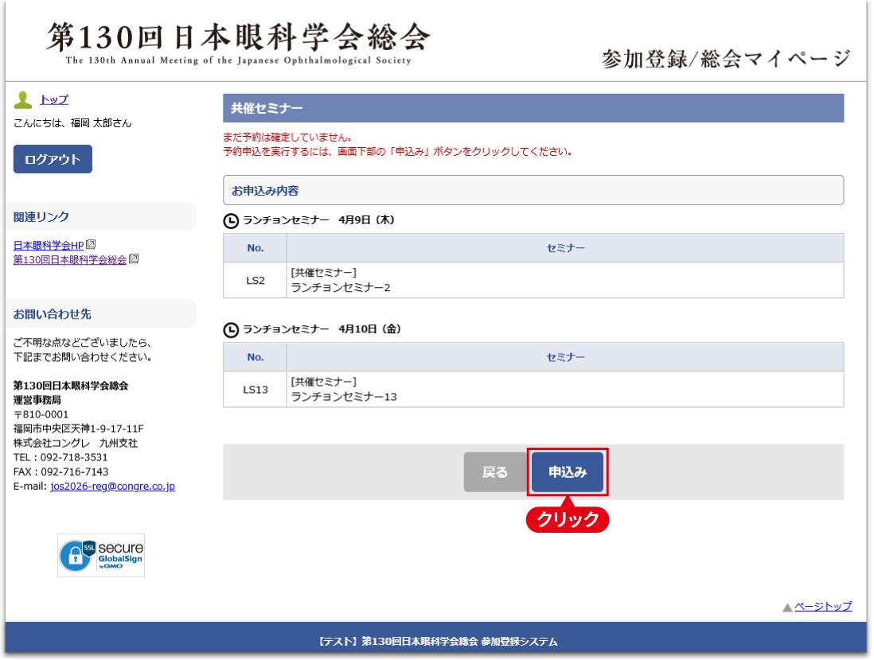Click the お申込み内容 panel header

533,191
